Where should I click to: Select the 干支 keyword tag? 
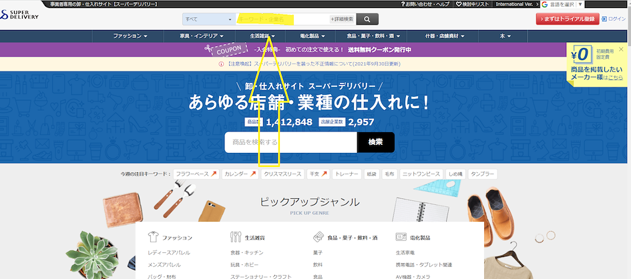(x=319, y=174)
